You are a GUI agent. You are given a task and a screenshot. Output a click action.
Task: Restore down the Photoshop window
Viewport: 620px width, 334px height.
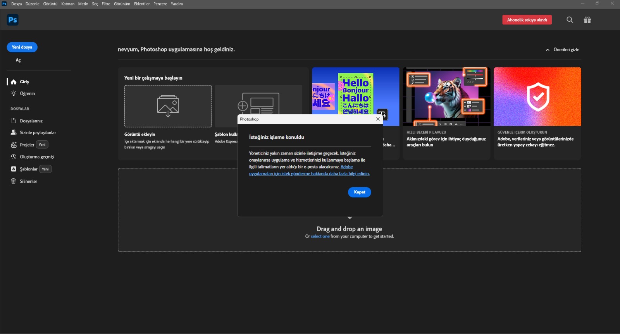[x=597, y=3]
